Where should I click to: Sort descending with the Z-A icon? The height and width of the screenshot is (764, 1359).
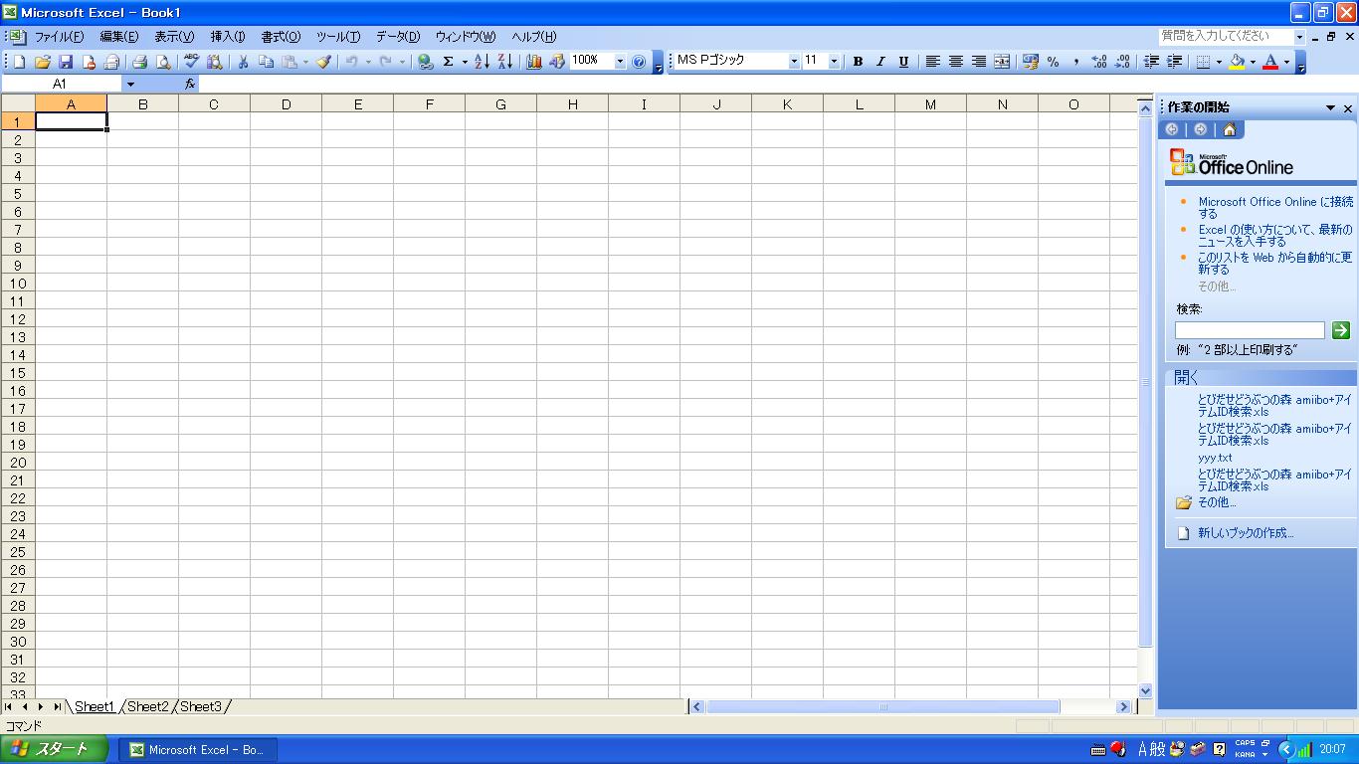[504, 62]
